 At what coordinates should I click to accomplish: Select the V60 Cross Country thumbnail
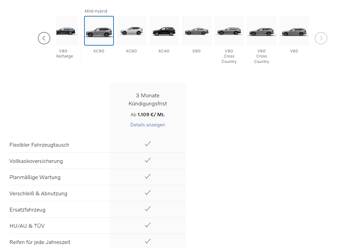[x=262, y=31]
